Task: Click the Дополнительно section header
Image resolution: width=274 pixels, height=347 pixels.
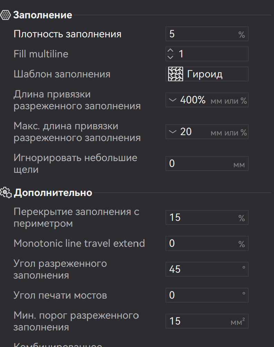Action: [x=53, y=193]
